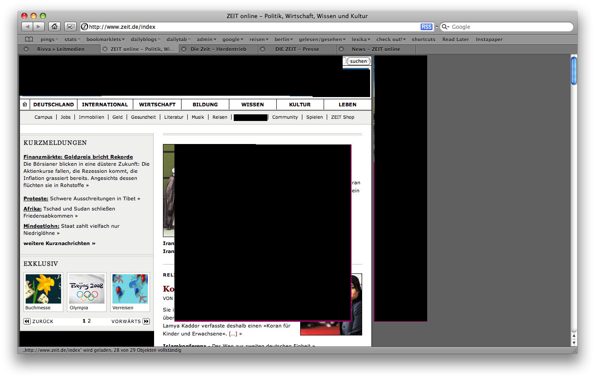The width and height of the screenshot is (595, 378).
Task: Open the bookmarks book icon
Action: tap(29, 39)
